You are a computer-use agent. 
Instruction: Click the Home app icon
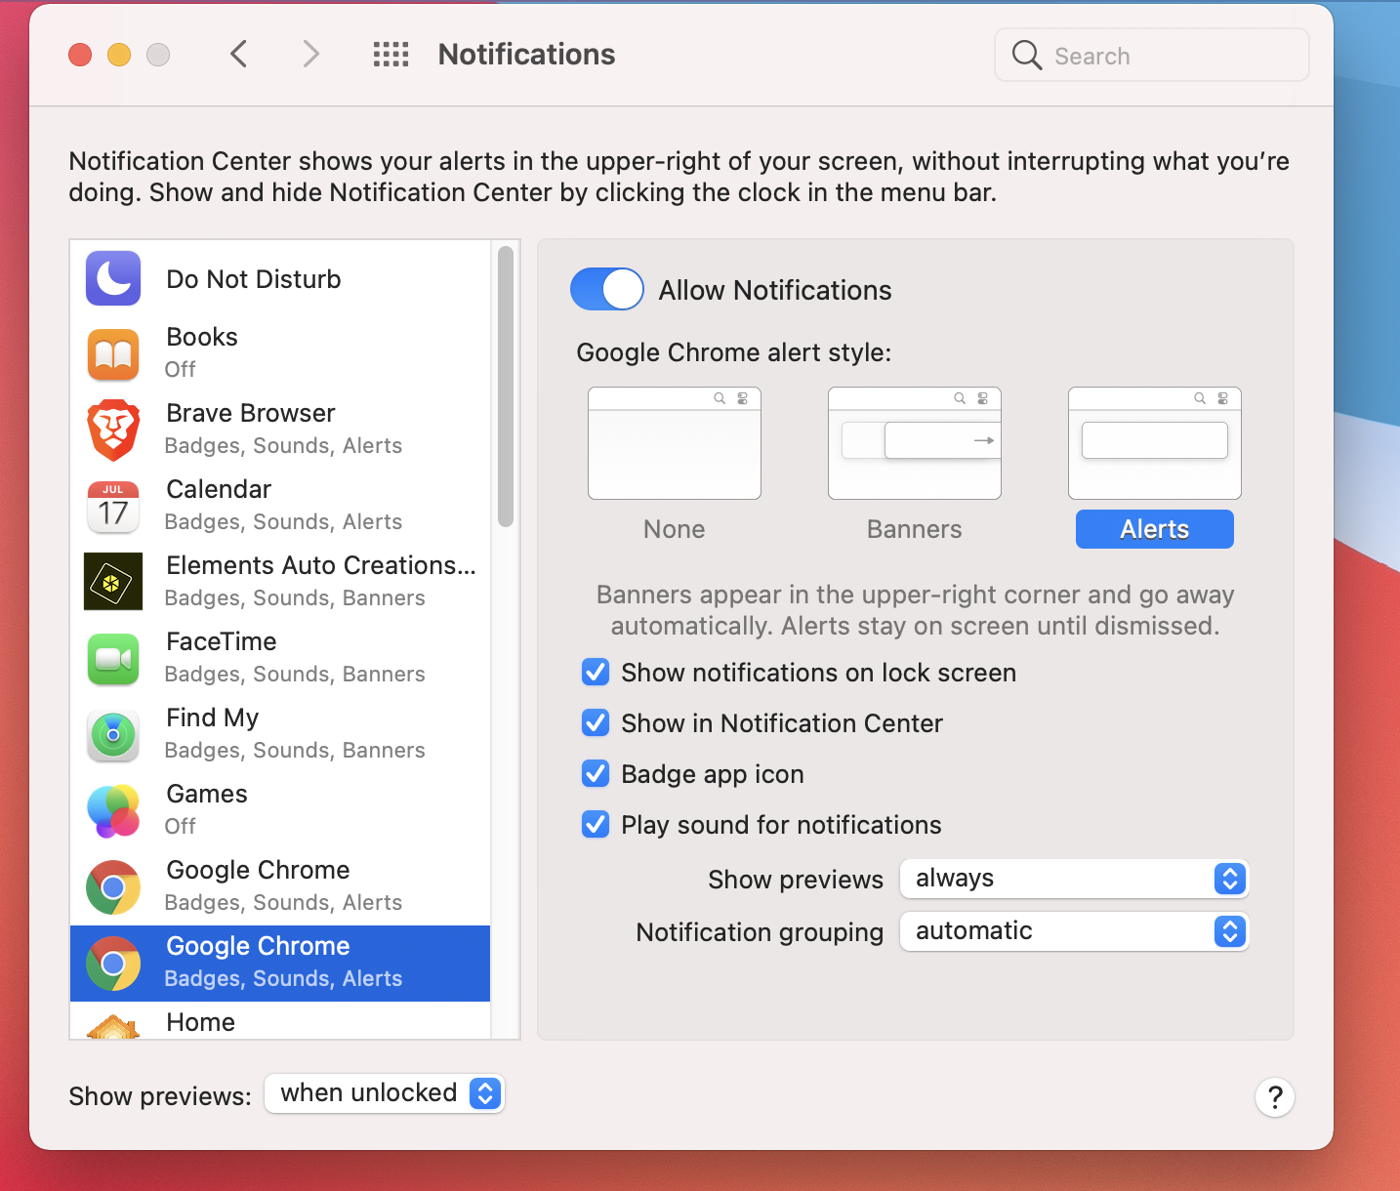pyautogui.click(x=113, y=1027)
